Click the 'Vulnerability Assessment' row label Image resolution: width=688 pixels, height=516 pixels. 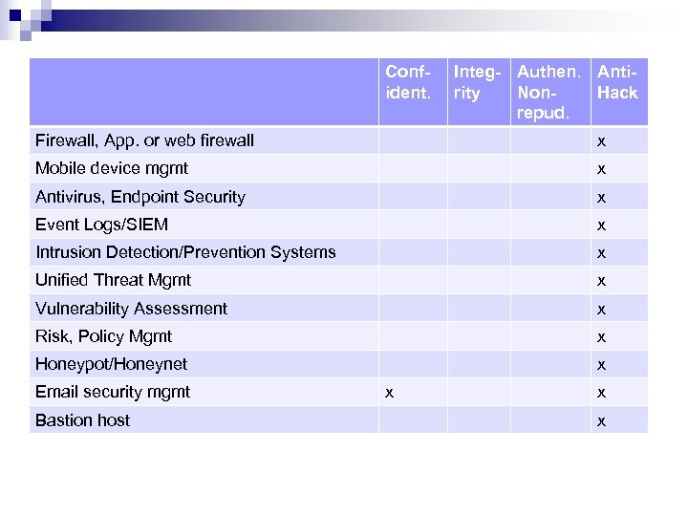131,309
